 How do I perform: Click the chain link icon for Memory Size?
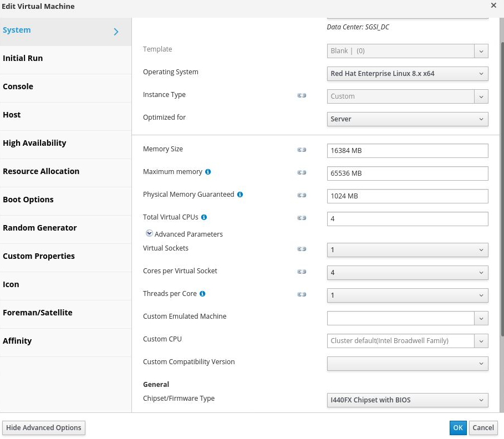(x=302, y=150)
